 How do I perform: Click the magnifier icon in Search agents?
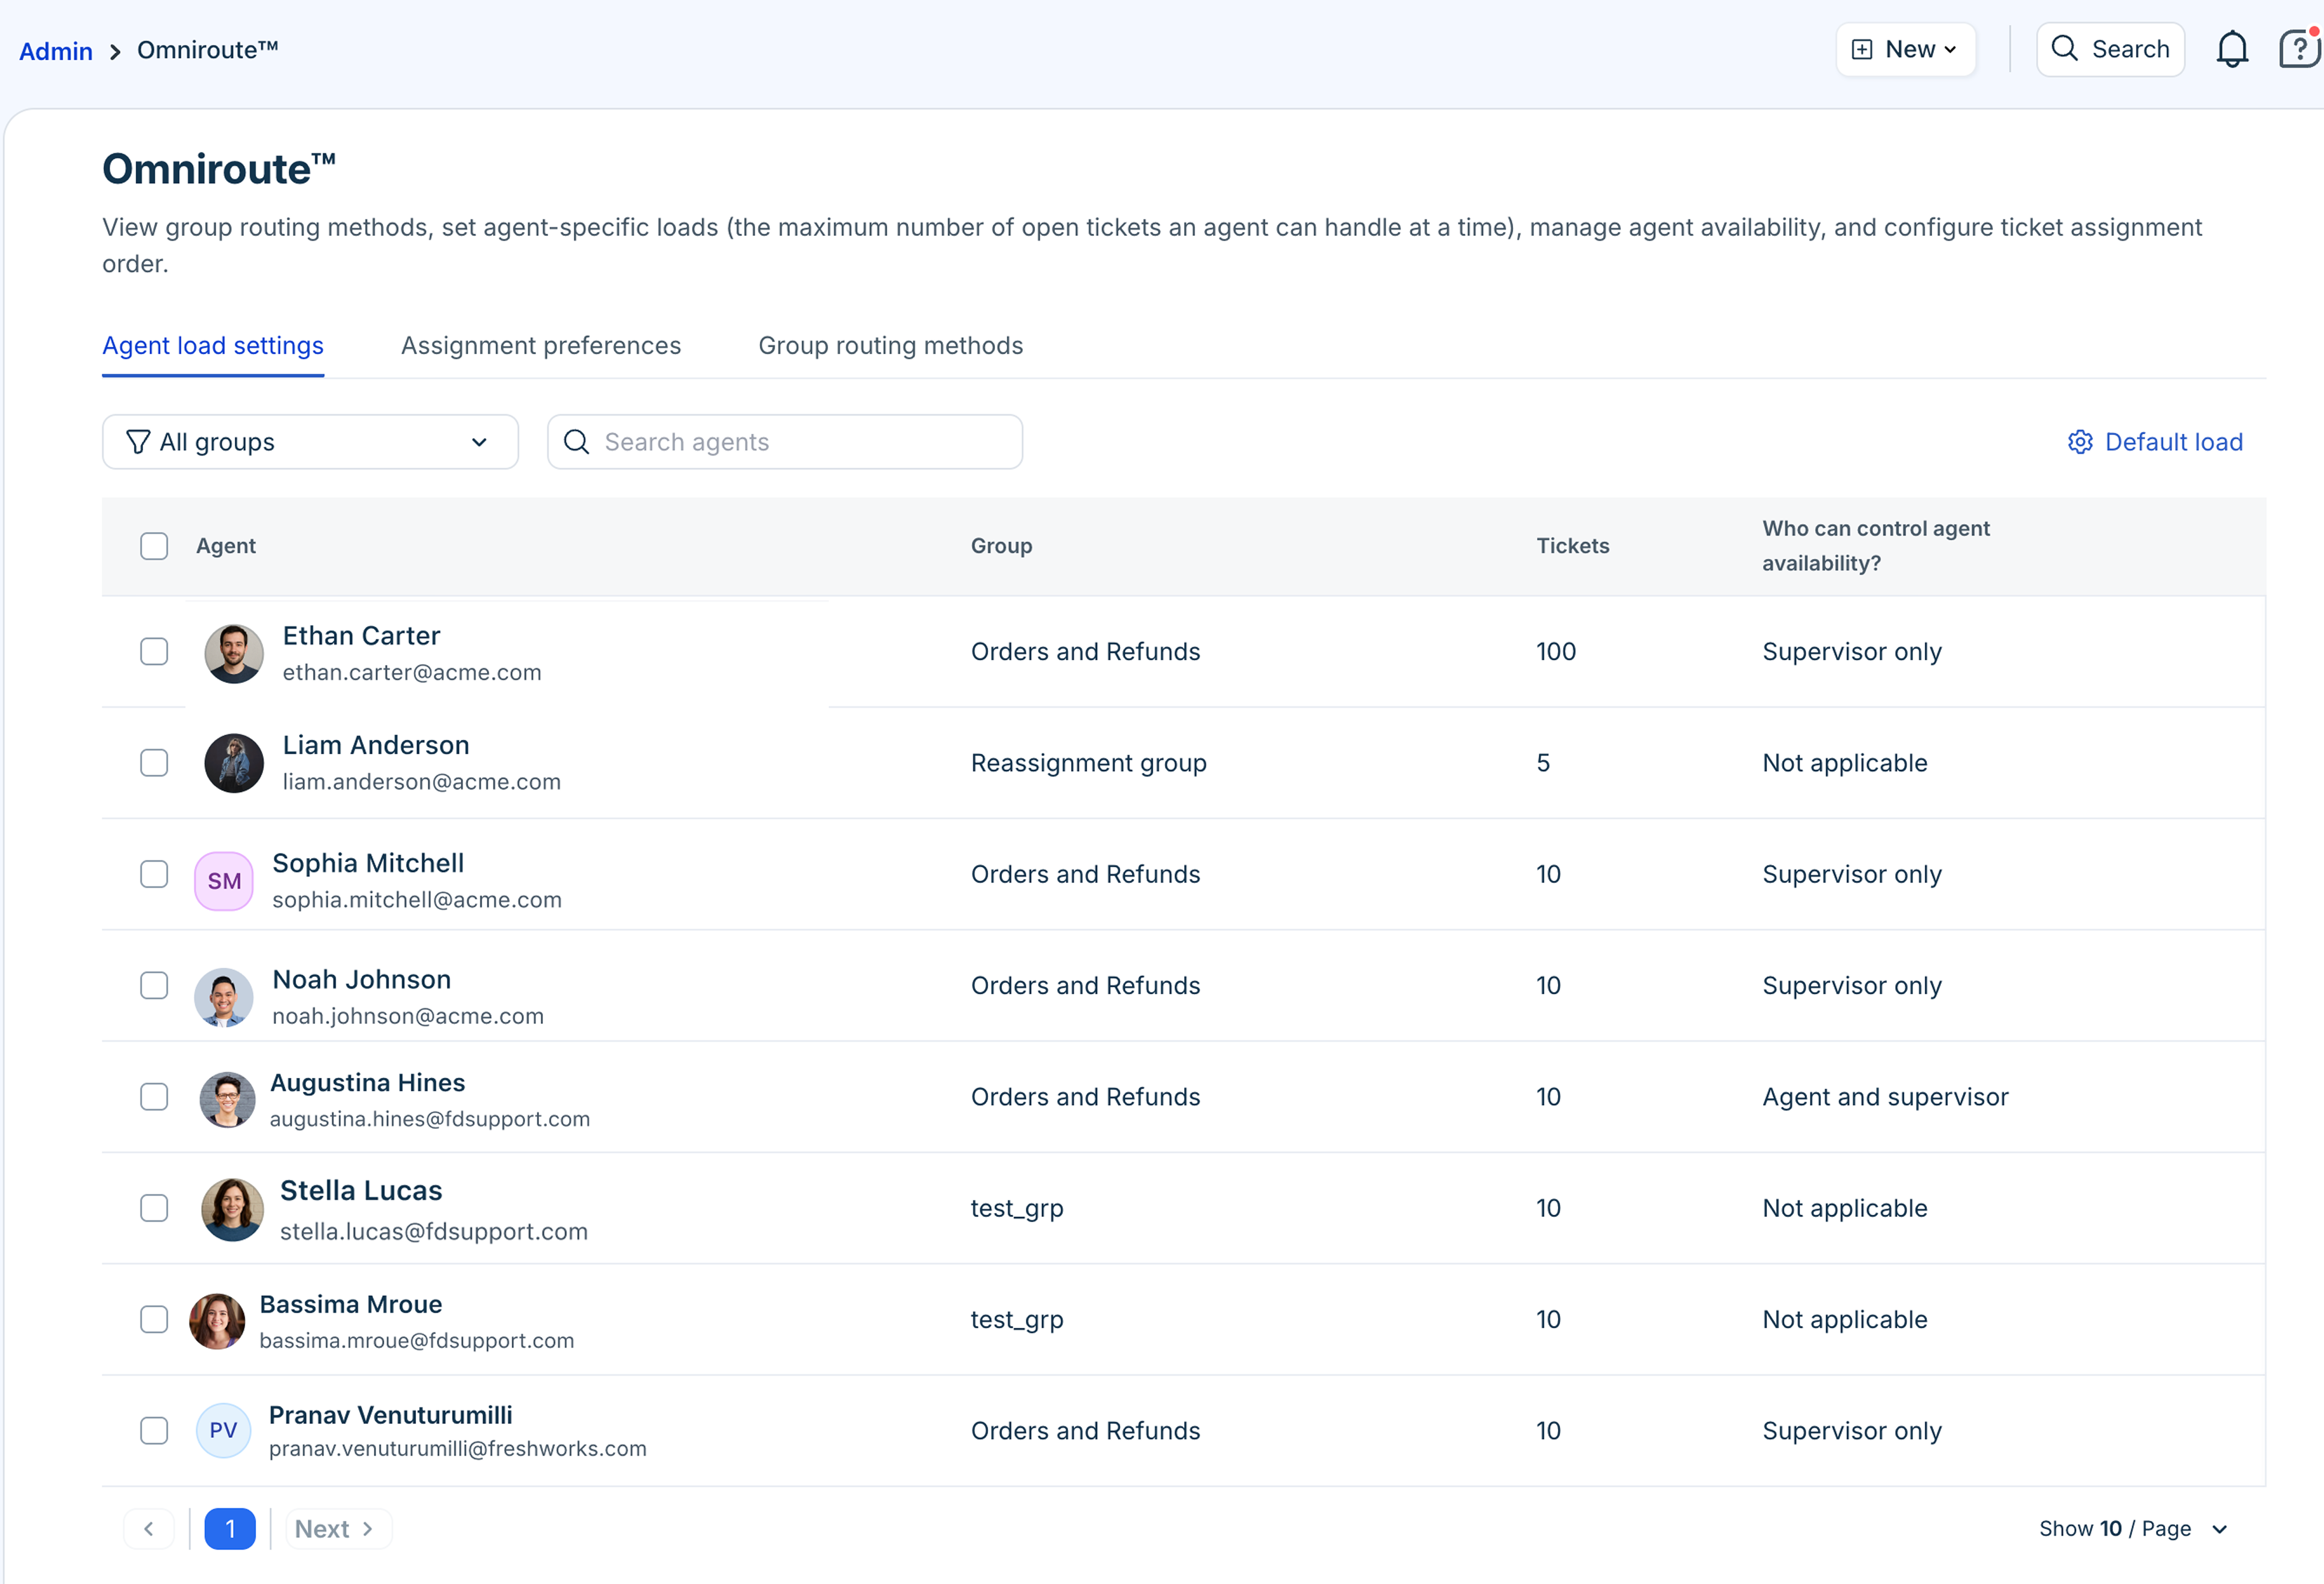pyautogui.click(x=577, y=442)
